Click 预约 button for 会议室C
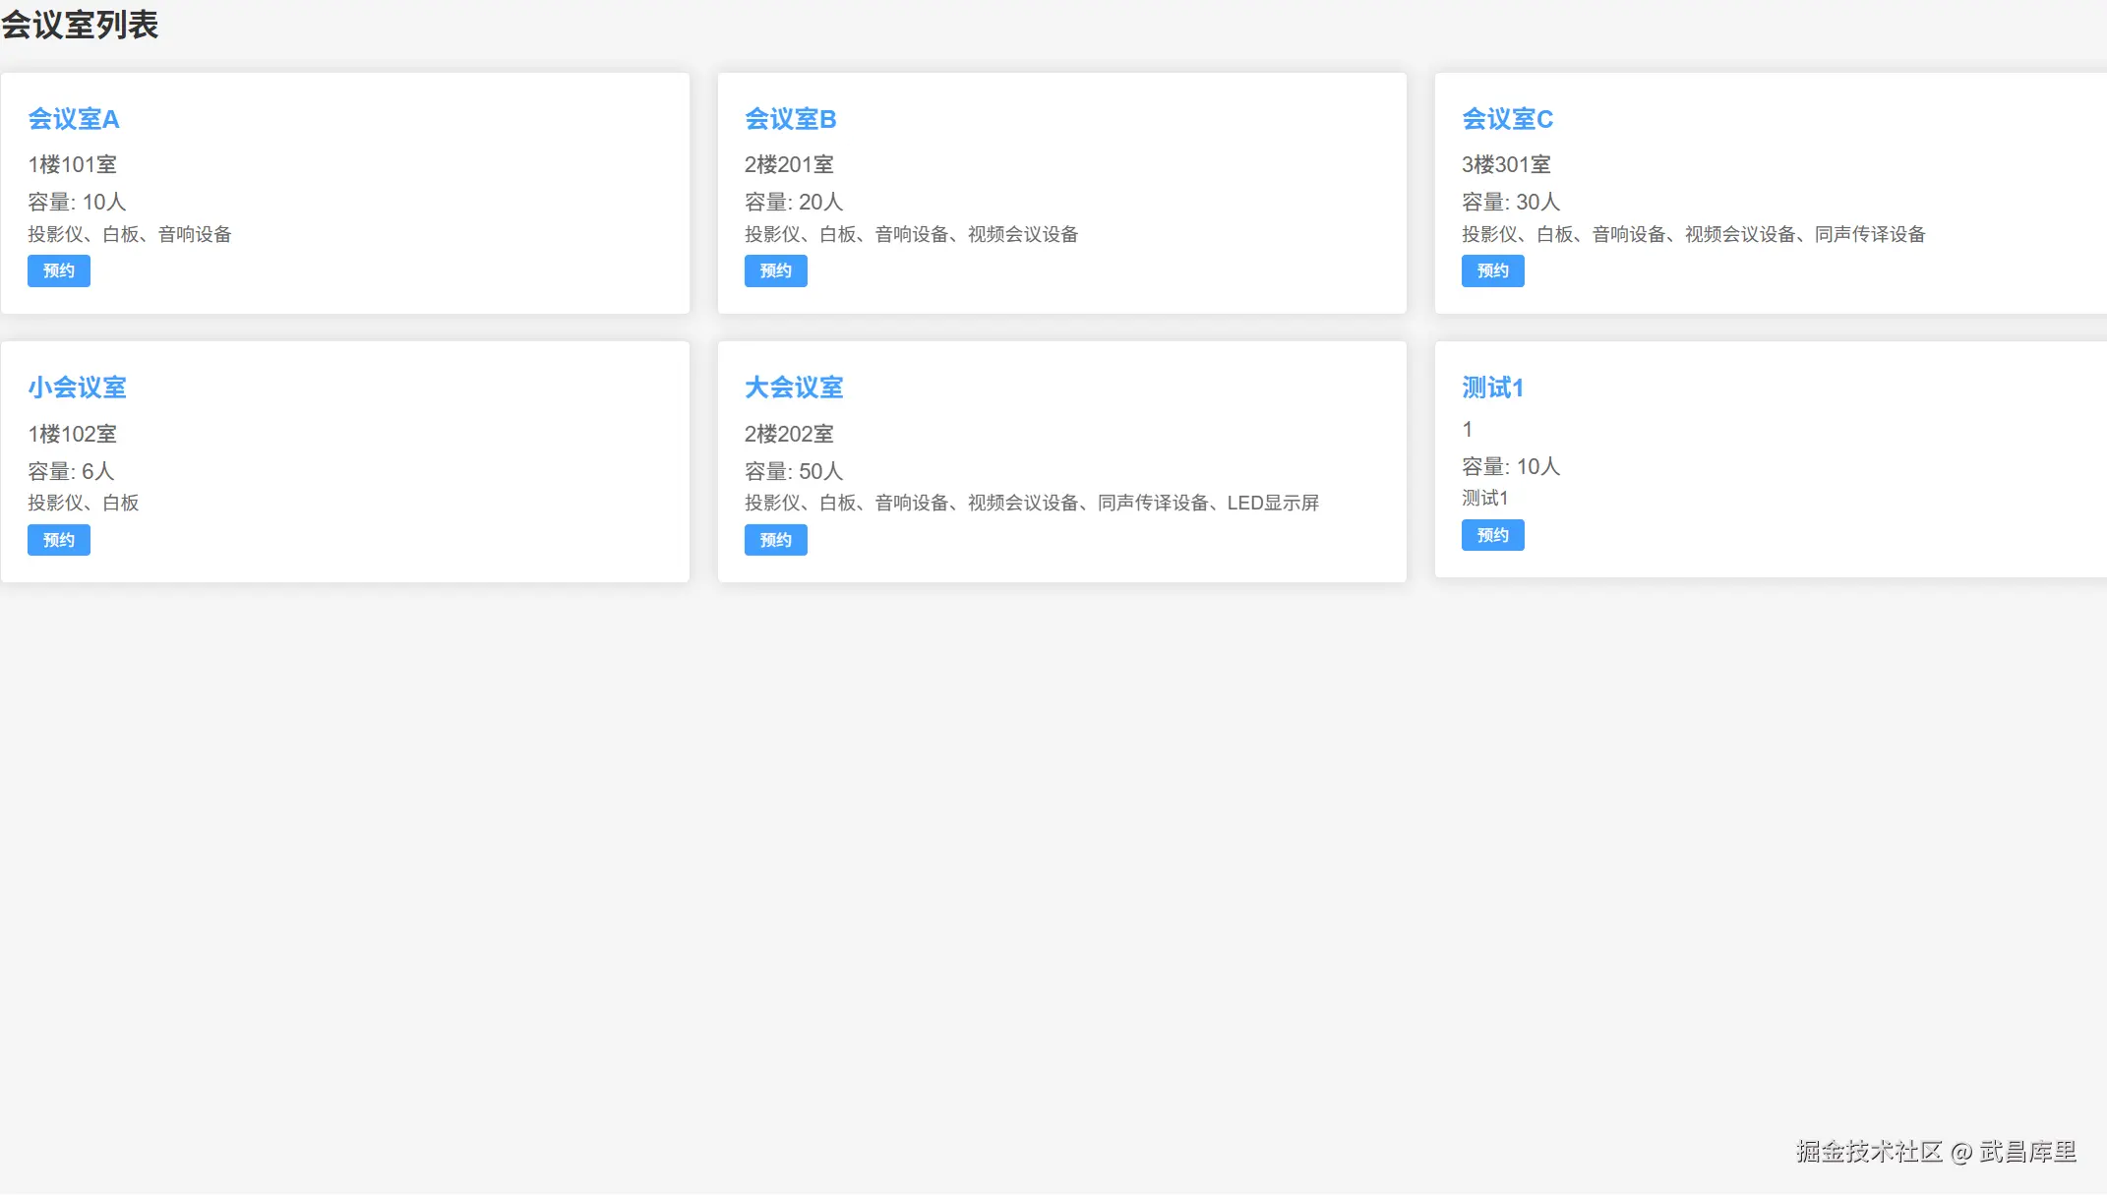Viewport: 2107px width, 1195px height. [1492, 271]
